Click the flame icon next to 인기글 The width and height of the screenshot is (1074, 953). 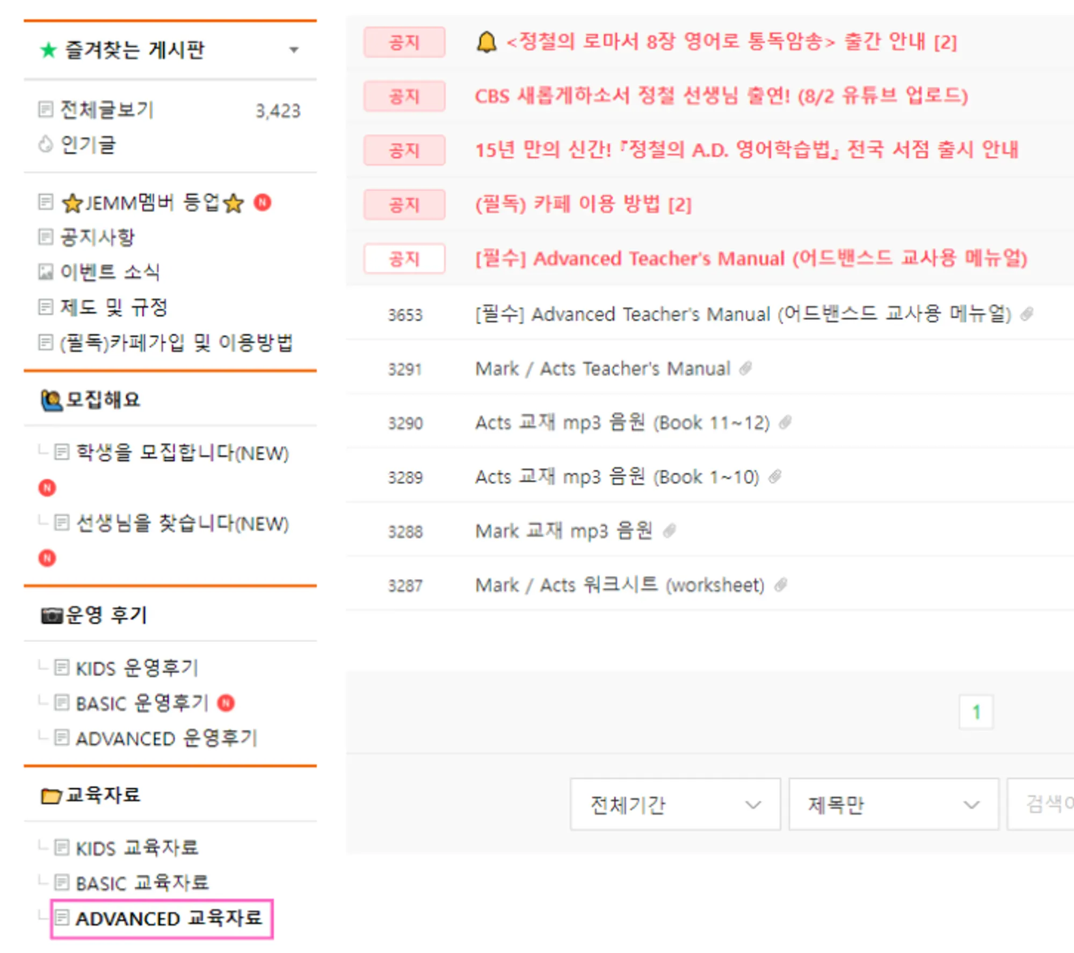pos(46,144)
